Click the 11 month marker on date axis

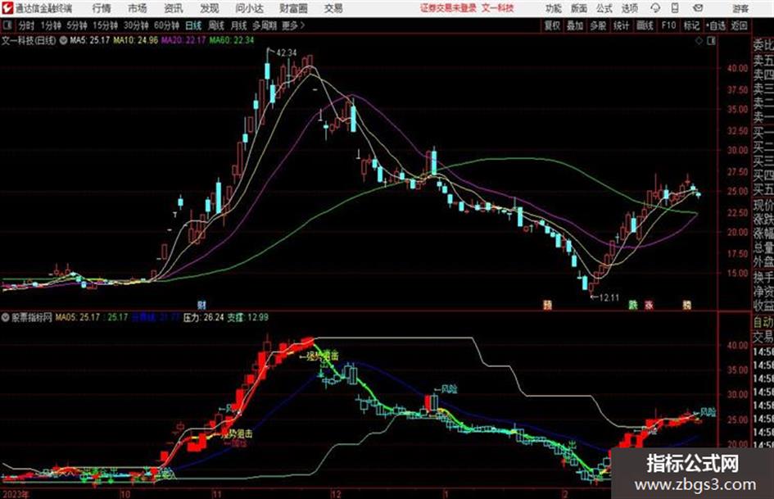tap(217, 494)
